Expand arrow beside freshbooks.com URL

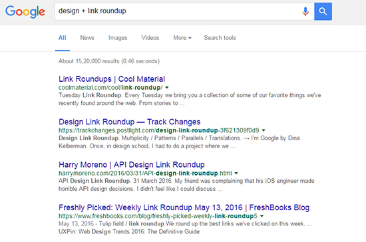[262, 216]
